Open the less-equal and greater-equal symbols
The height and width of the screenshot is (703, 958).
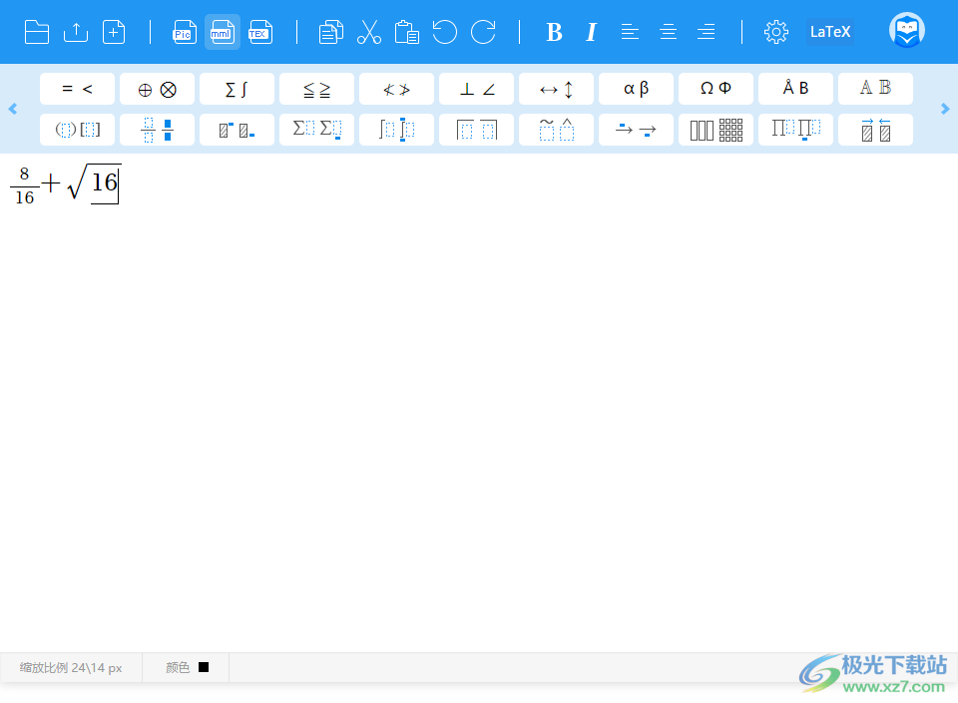coord(316,89)
